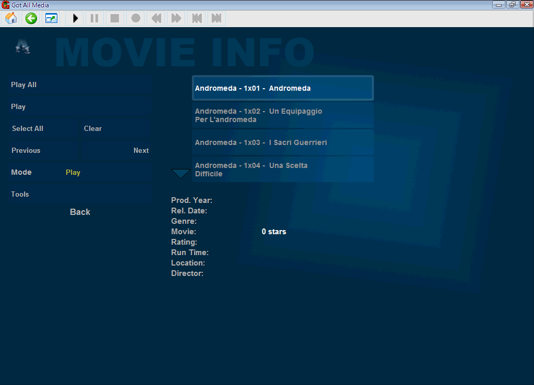Select episode 1x04 Una Scelta Difficile
The width and height of the screenshot is (534, 385).
[x=283, y=170]
